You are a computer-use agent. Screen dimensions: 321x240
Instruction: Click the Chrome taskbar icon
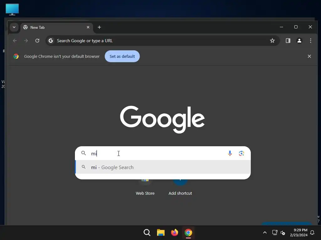coord(188,232)
